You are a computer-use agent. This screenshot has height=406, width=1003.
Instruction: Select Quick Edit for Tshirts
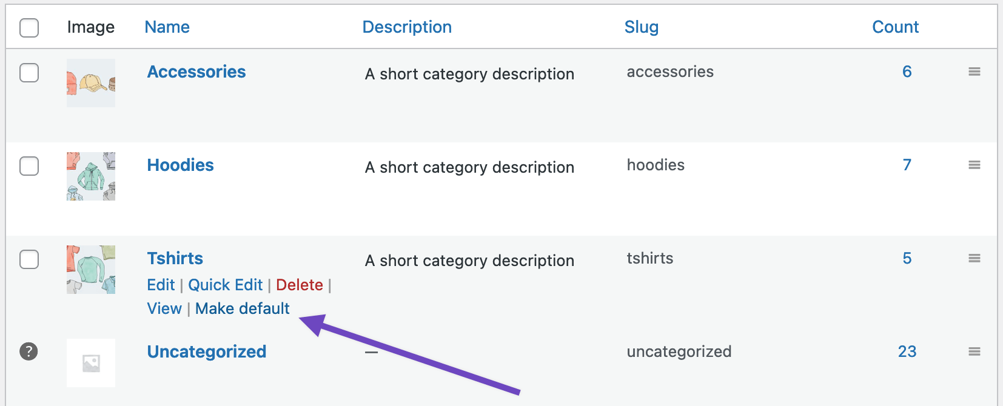[x=225, y=284]
